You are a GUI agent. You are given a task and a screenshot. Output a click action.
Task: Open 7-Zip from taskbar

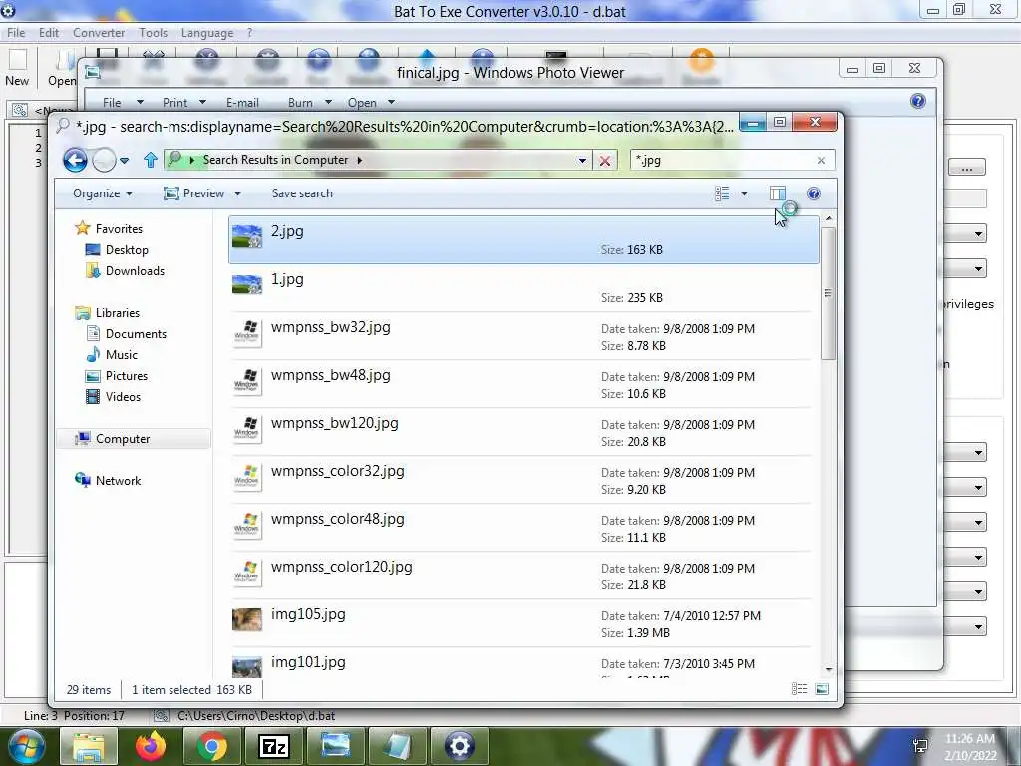click(x=273, y=746)
